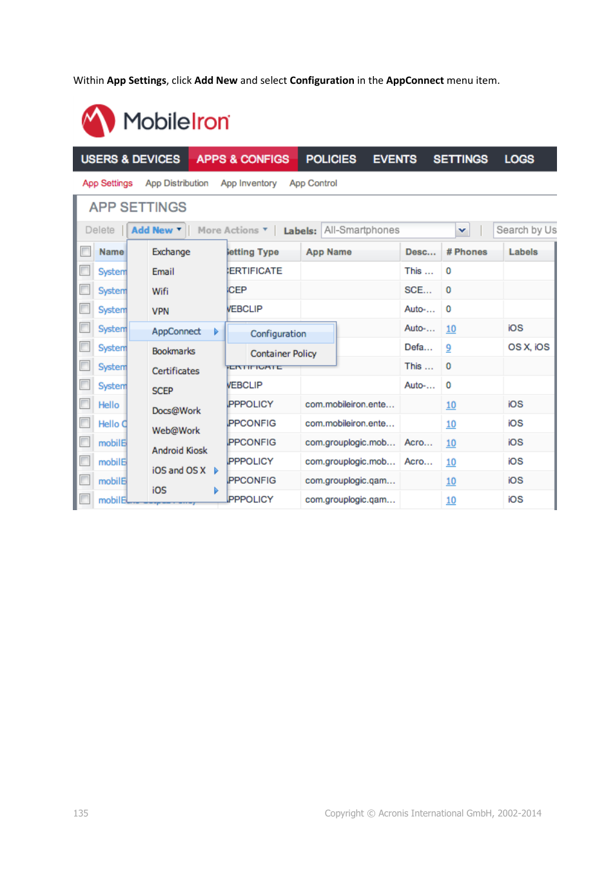The height and width of the screenshot is (870, 615).
Task: Check the checkbox beside the Hello row
Action: (85, 404)
